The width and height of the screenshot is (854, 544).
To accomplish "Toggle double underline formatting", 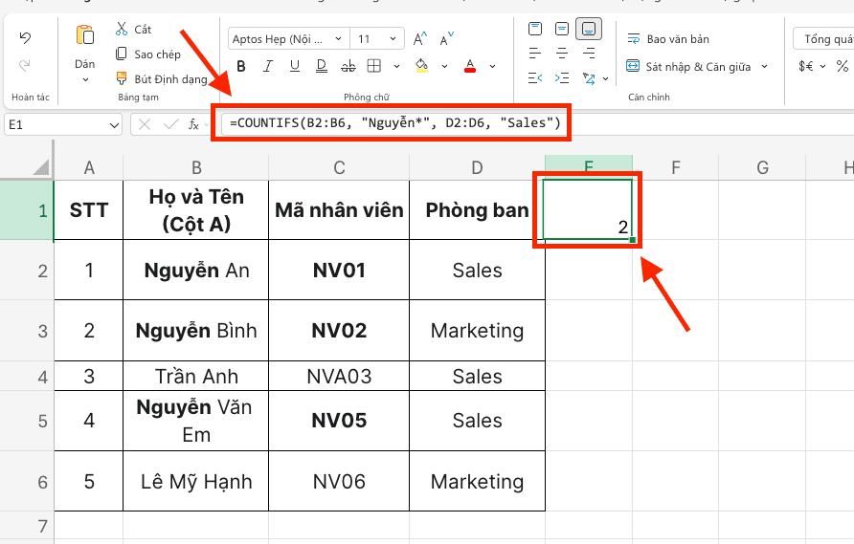I will (322, 66).
